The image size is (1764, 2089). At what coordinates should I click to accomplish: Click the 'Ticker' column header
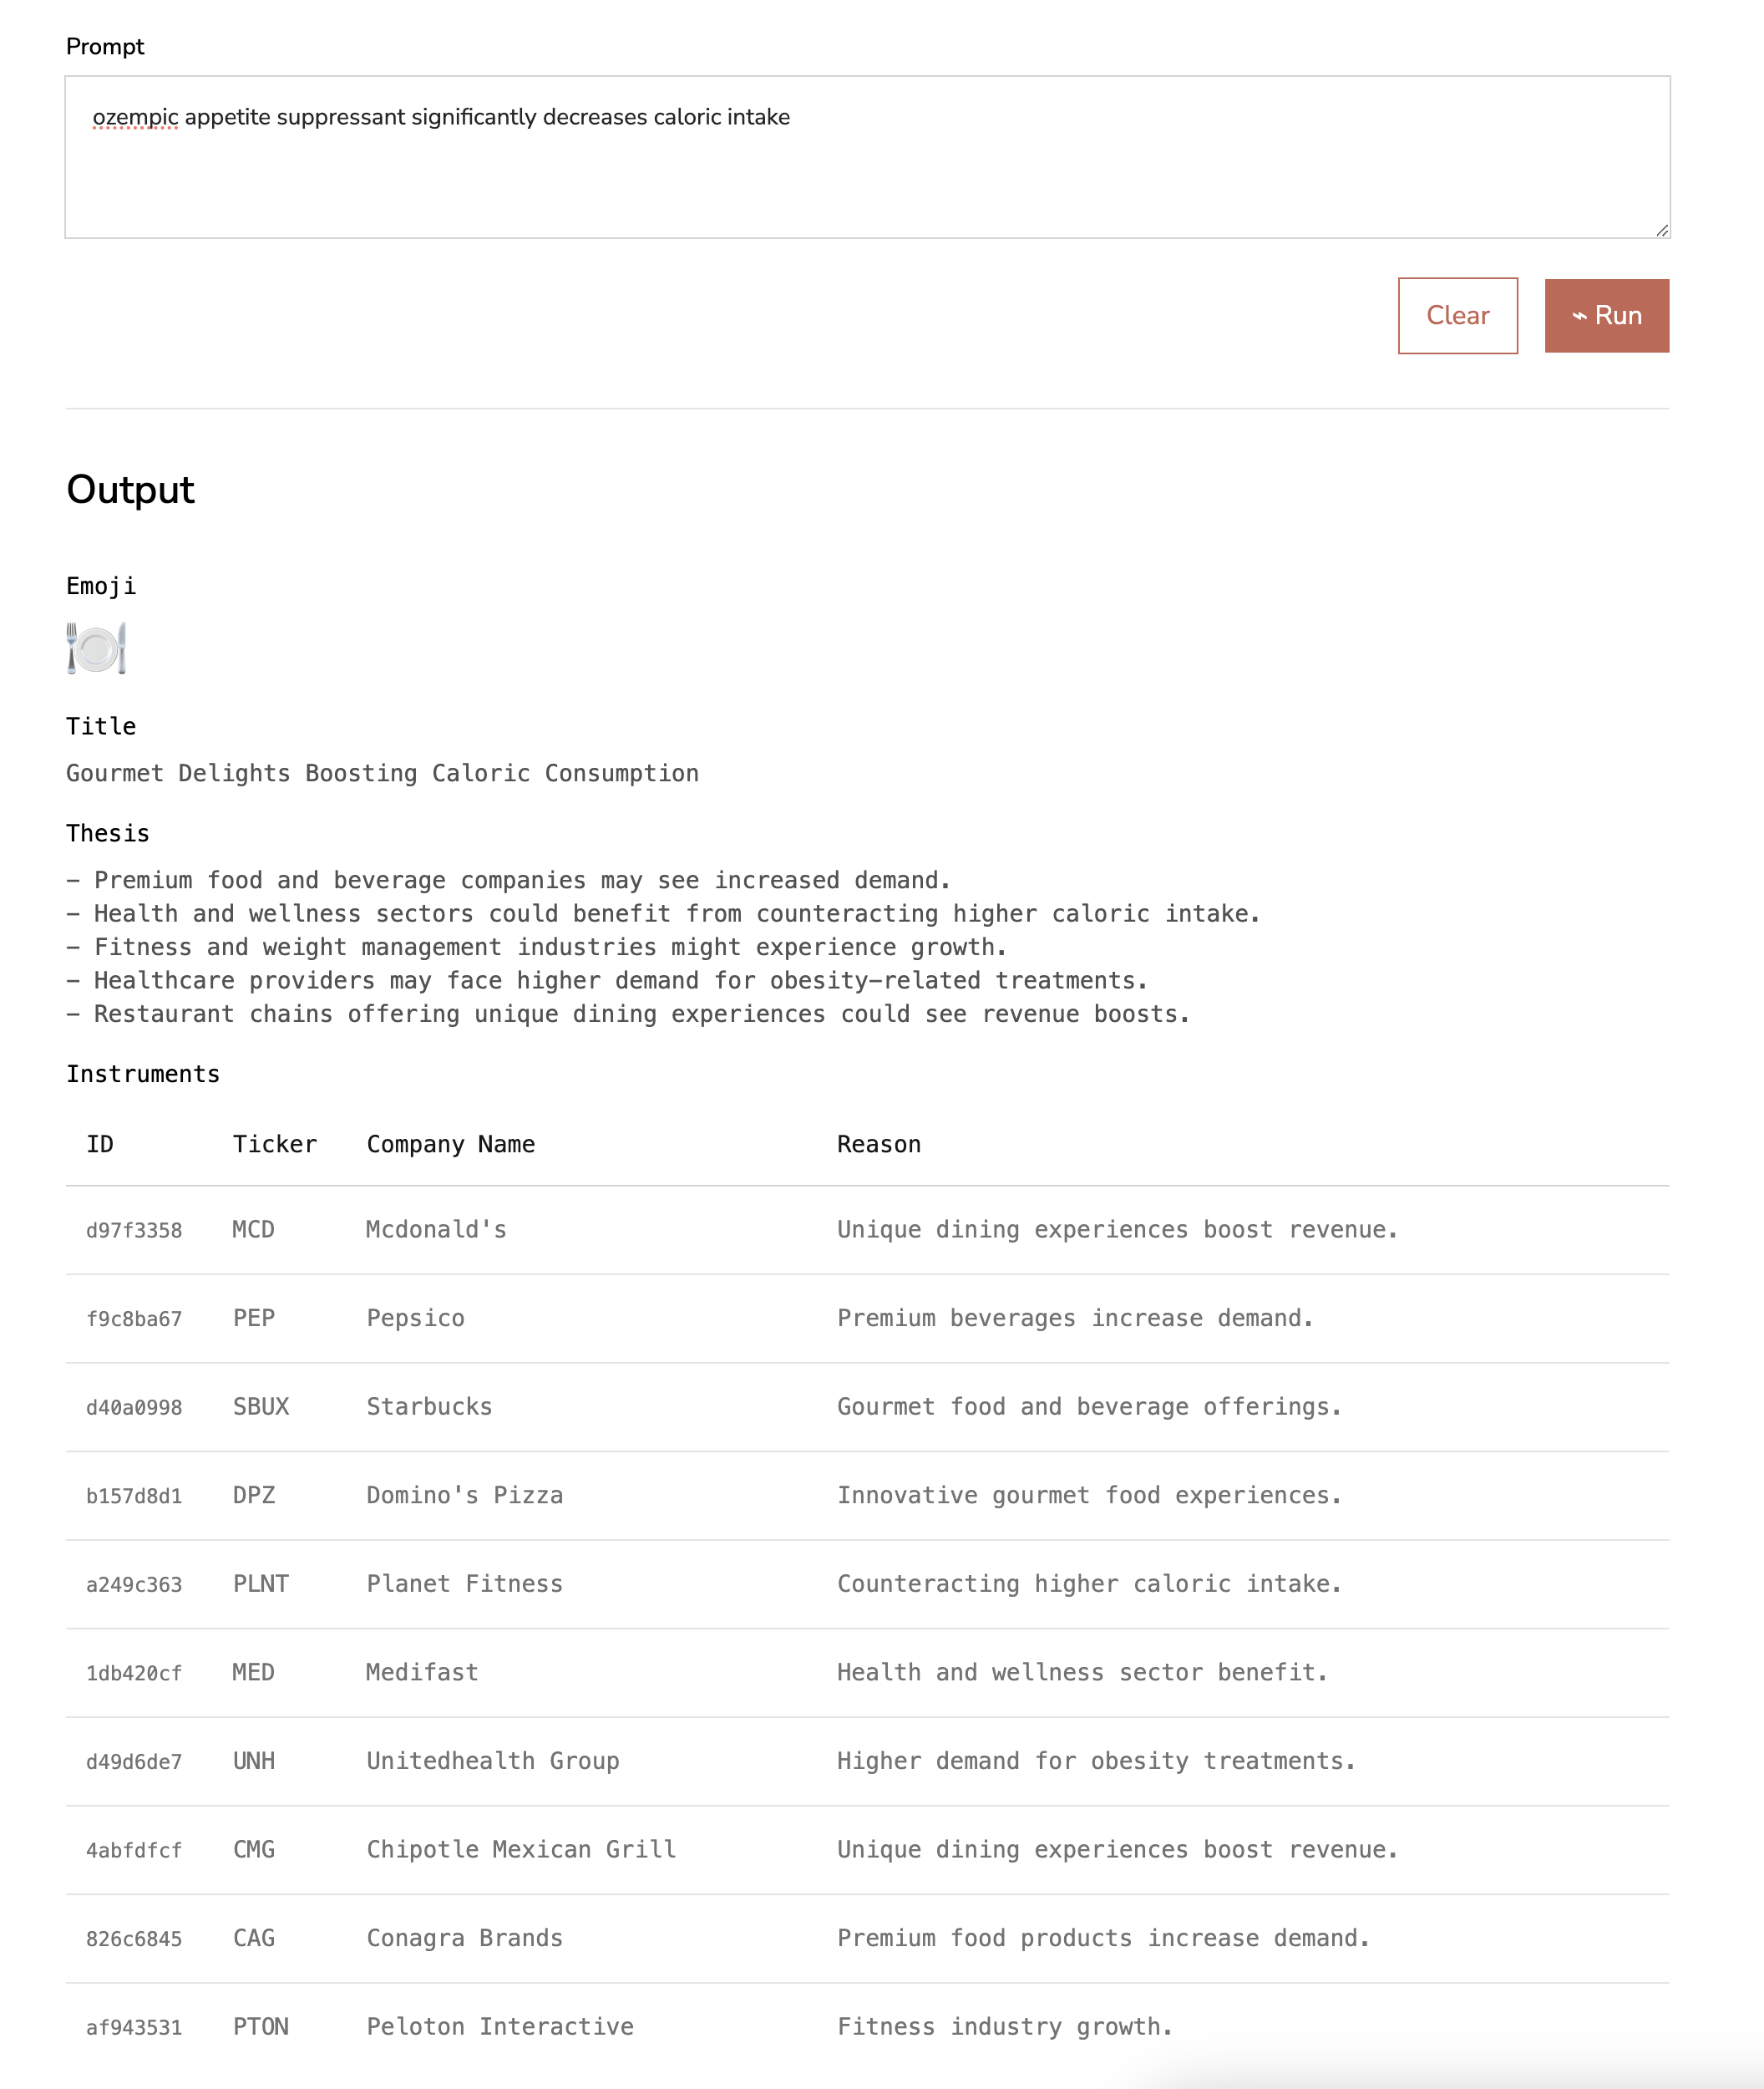pos(274,1144)
